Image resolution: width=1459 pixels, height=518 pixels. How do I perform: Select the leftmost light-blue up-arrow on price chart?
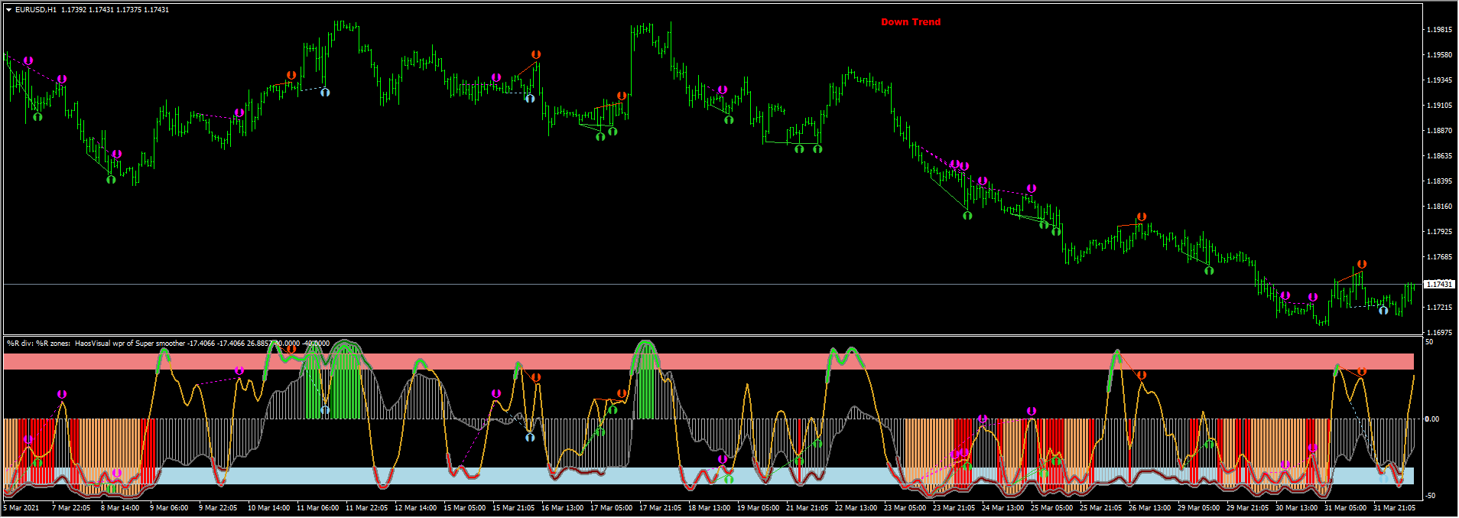click(x=325, y=93)
